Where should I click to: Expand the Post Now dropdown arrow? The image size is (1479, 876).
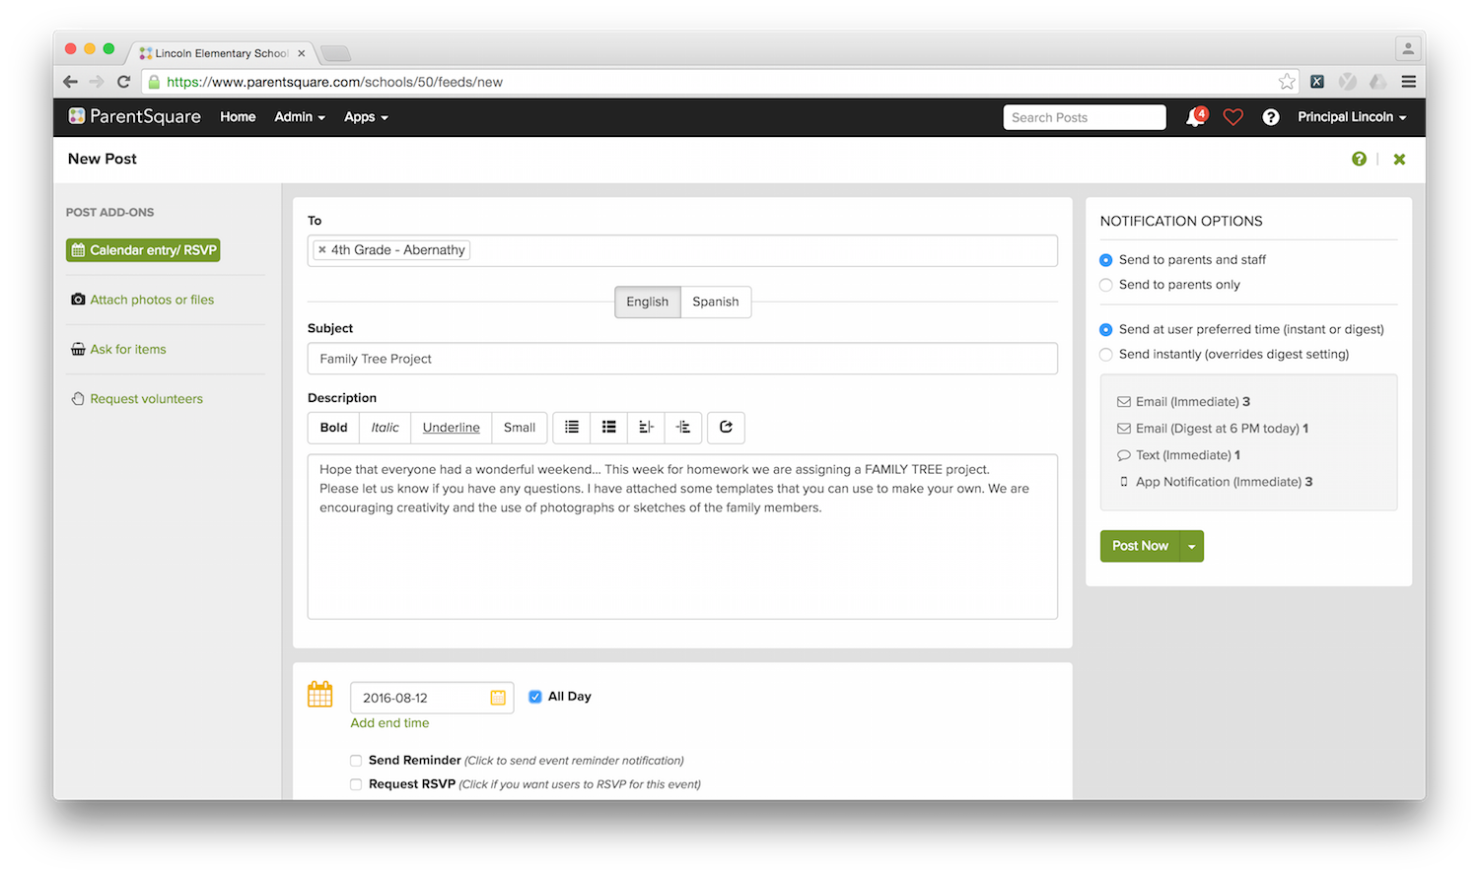[x=1192, y=546]
